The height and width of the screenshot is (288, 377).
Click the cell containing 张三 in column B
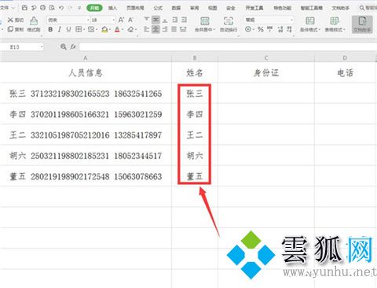tap(195, 94)
